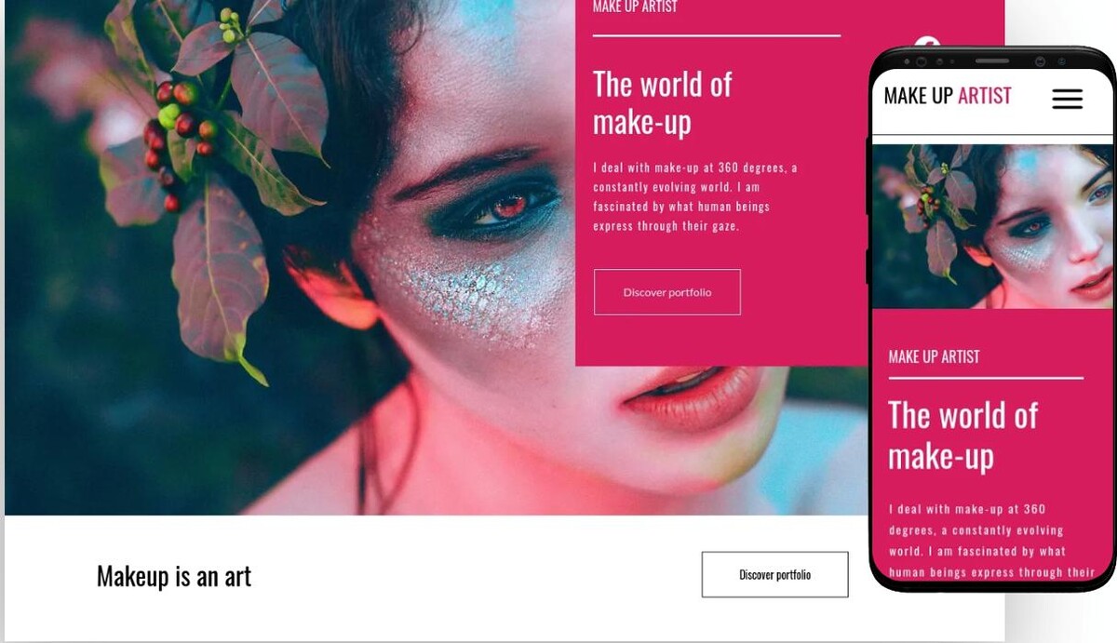The image size is (1117, 643).
Task: Tap MAKE UP ARTIST subtitle on phone's pink section
Action: pos(934,356)
